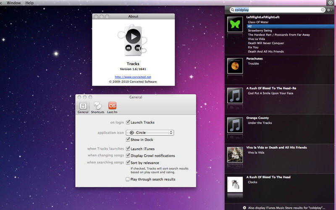Screen dimensions: 336x210
Task: Enable Play through search results
Action: tap(128, 179)
